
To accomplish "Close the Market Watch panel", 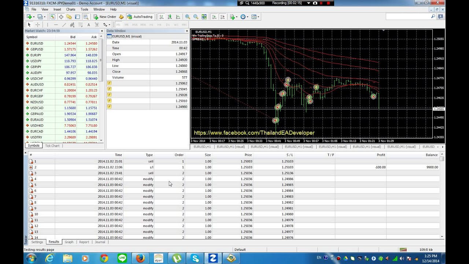I will pyautogui.click(x=102, y=31).
